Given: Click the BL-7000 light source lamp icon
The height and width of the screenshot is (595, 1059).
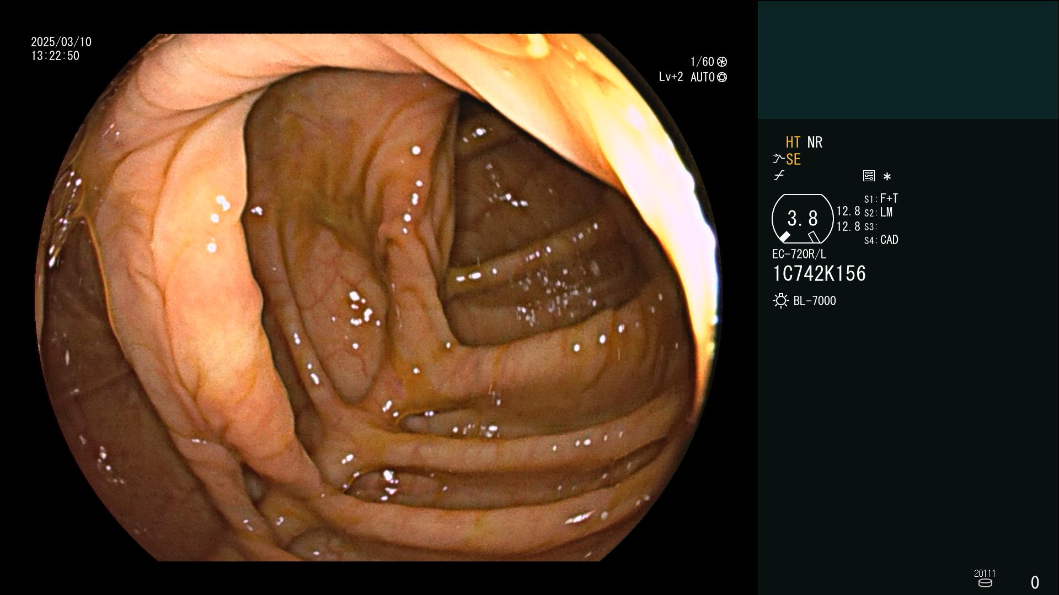Looking at the screenshot, I should pyautogui.click(x=780, y=301).
